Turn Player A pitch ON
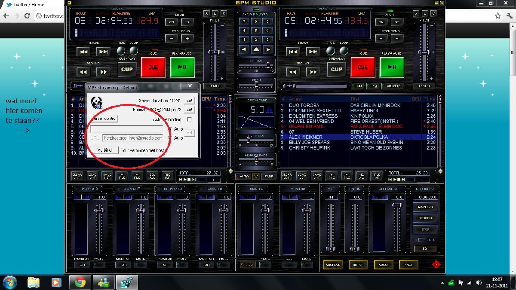 click(172, 22)
